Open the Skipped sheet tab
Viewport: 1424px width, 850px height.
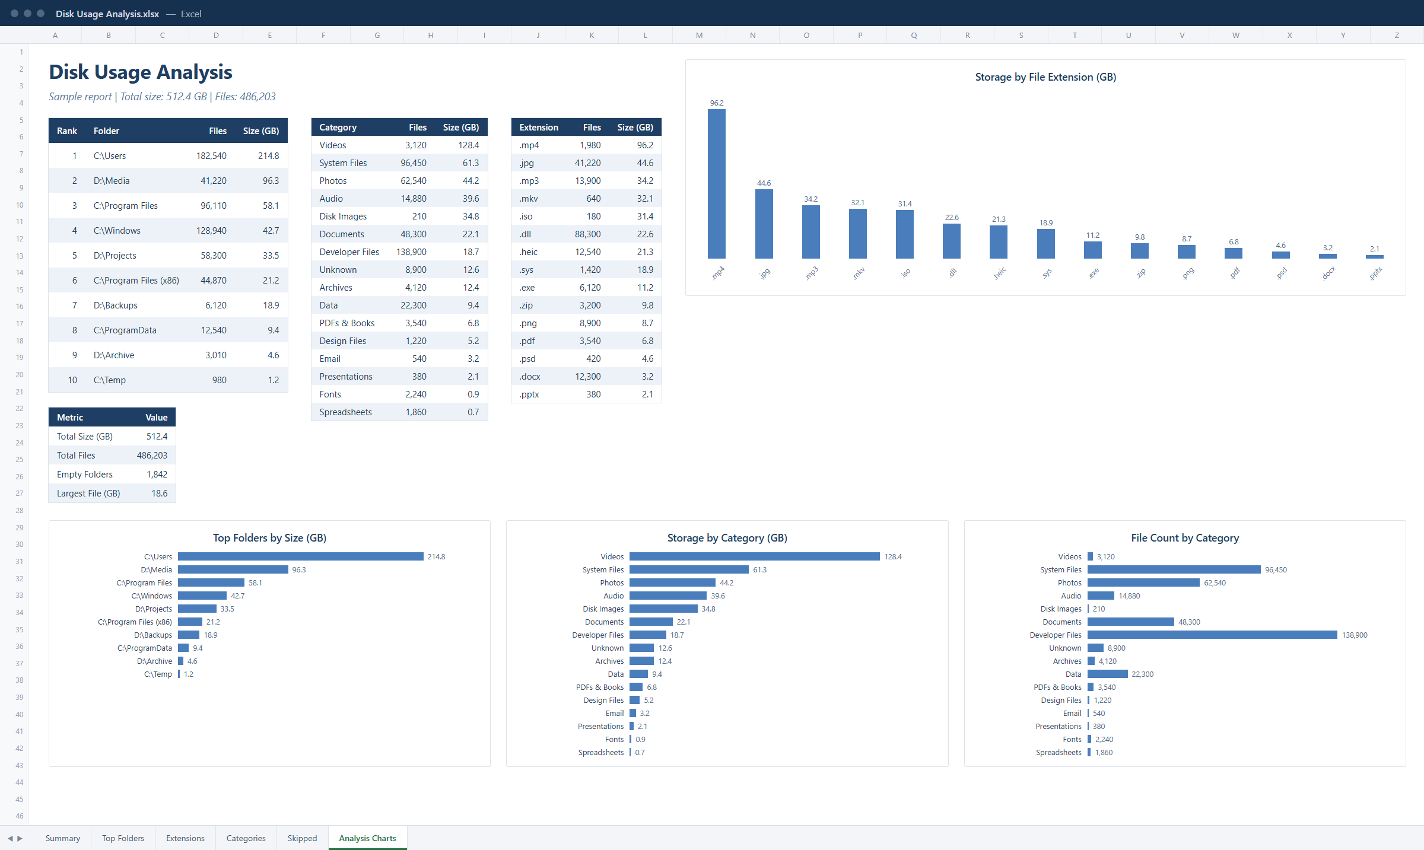302,838
